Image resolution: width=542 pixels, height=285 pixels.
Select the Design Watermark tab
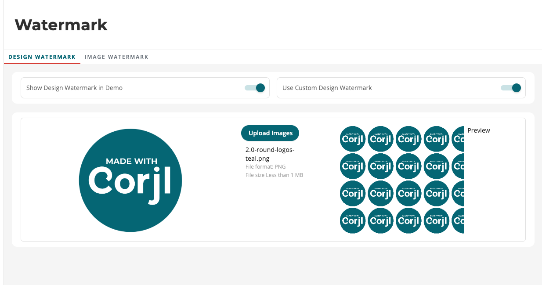(42, 57)
